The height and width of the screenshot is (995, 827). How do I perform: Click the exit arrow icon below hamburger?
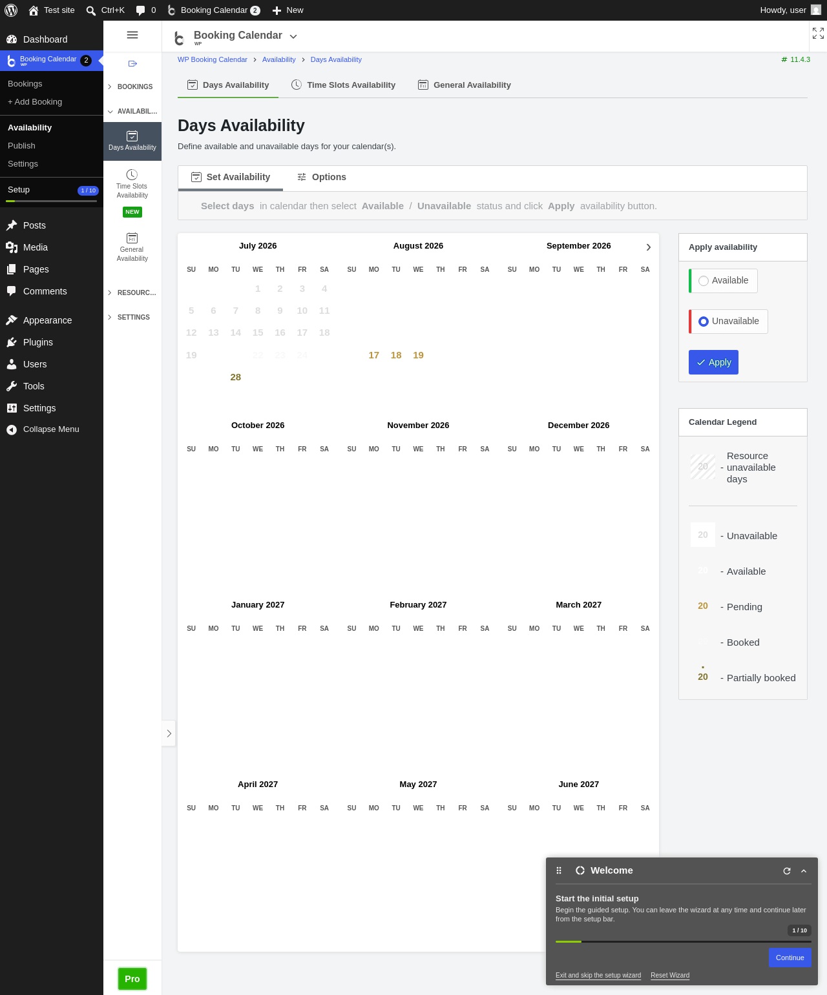pyautogui.click(x=132, y=63)
